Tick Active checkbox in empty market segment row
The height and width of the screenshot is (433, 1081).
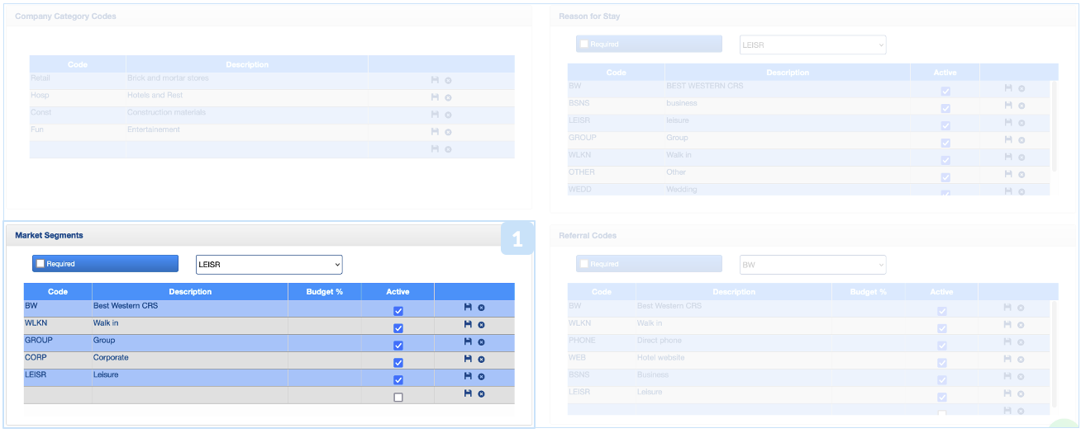coord(398,398)
